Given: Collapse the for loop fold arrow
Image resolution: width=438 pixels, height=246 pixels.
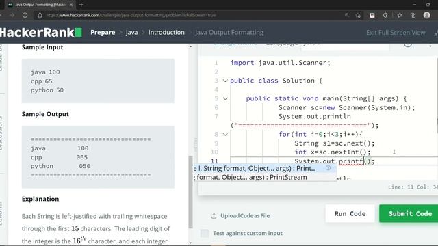Looking at the screenshot, I should [x=225, y=134].
